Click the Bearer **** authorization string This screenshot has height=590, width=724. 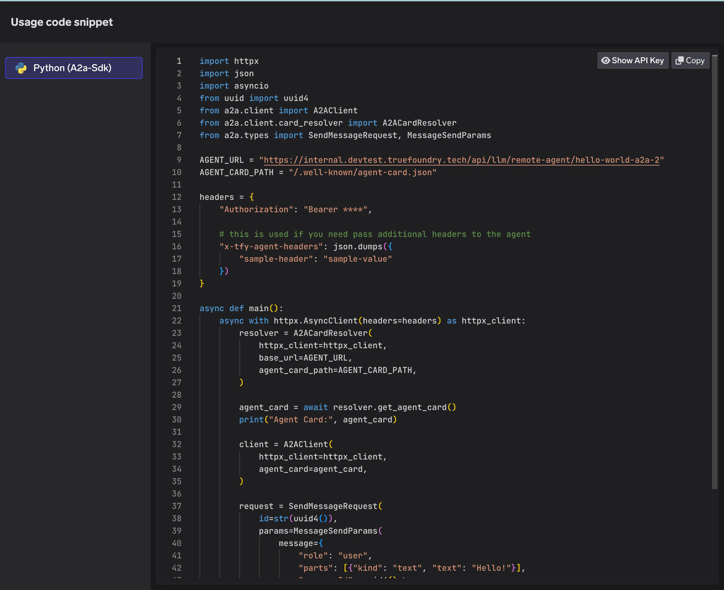click(336, 209)
